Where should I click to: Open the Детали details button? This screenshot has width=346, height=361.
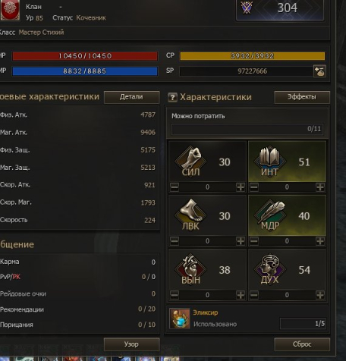132,97
